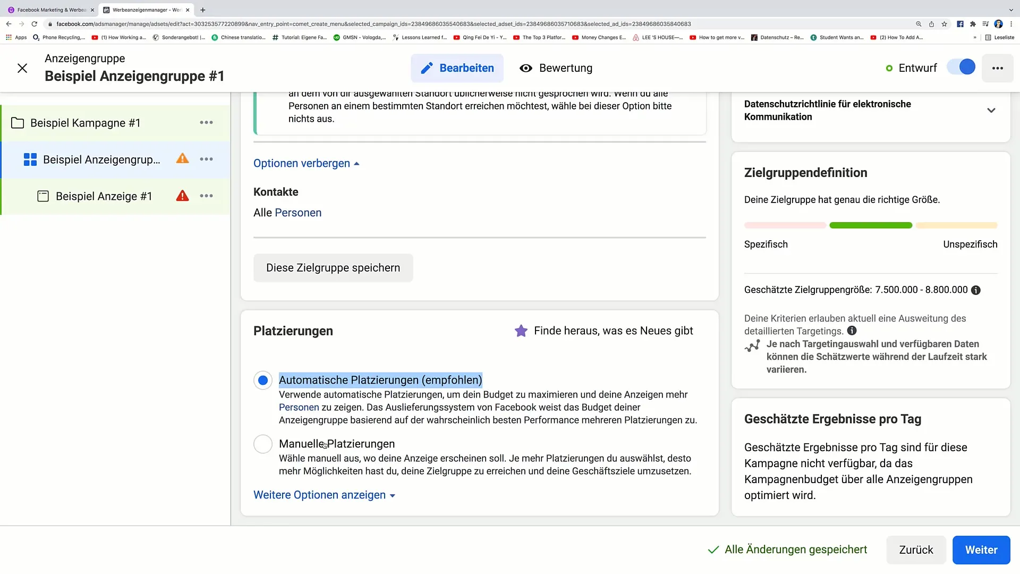Image resolution: width=1020 pixels, height=574 pixels.
Task: Expand Weitere Optionen anzeigen dropdown
Action: 324,495
